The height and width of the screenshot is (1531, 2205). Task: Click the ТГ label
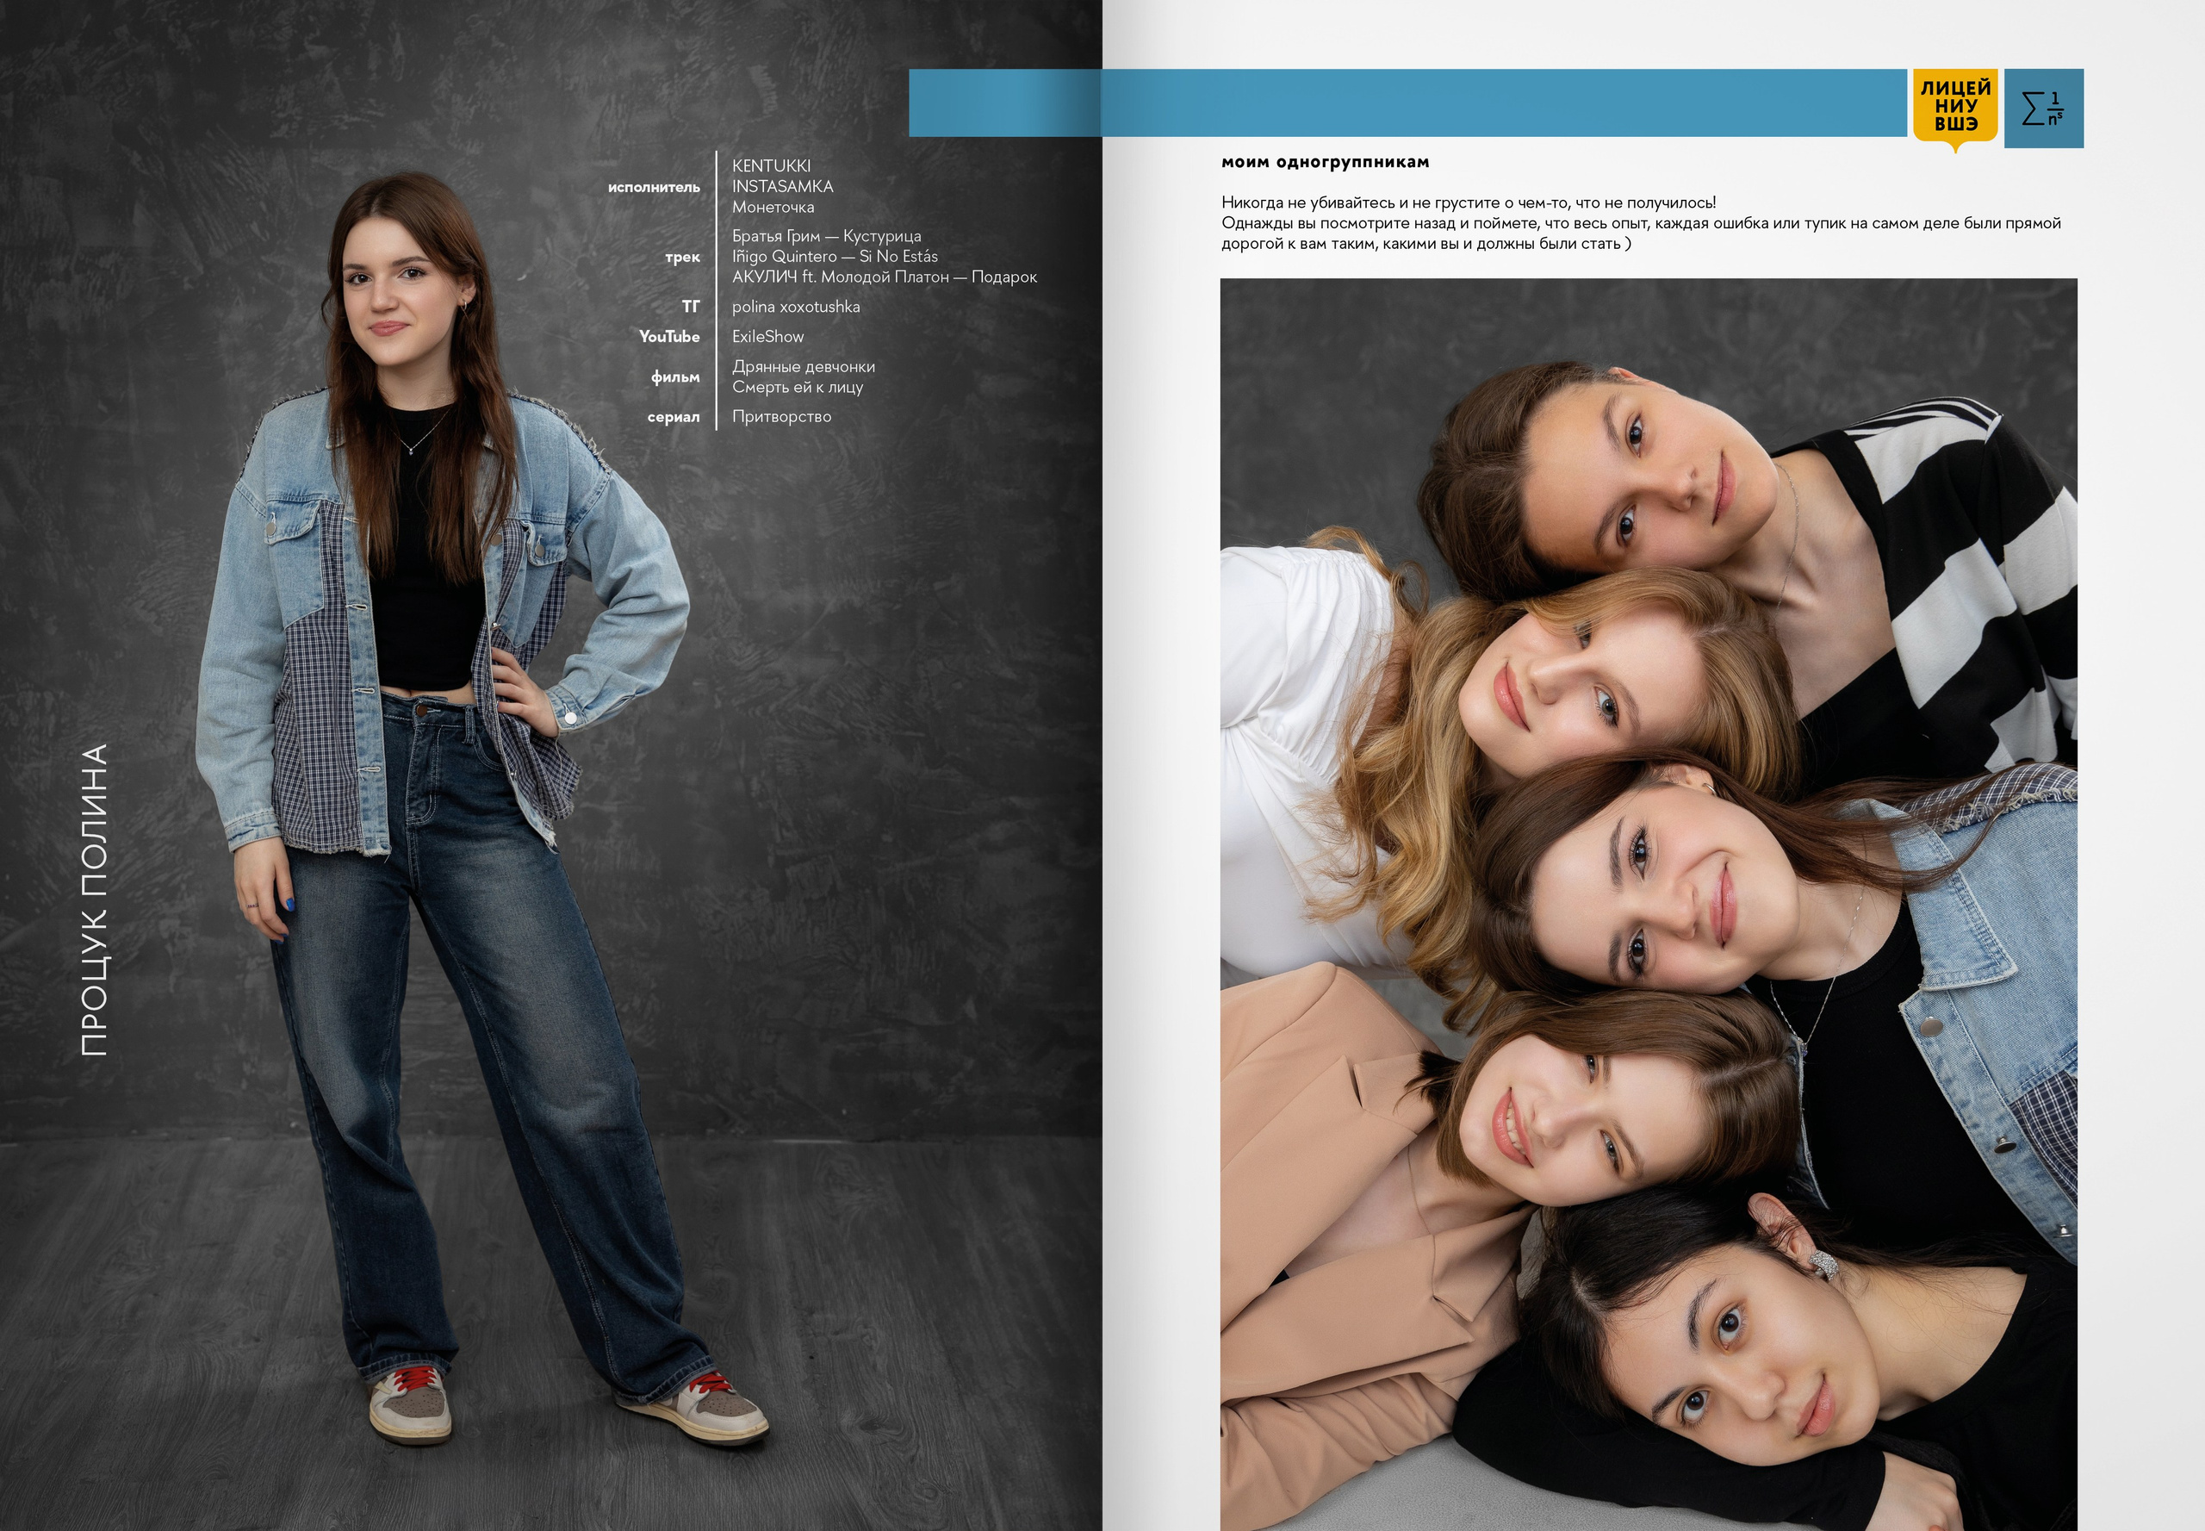[x=691, y=307]
